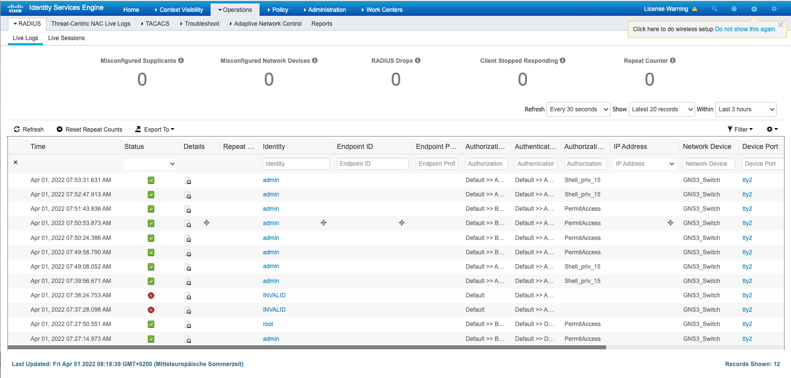Click the Refresh icon button in the table toolbar
This screenshot has width=791, height=378.
(29, 129)
